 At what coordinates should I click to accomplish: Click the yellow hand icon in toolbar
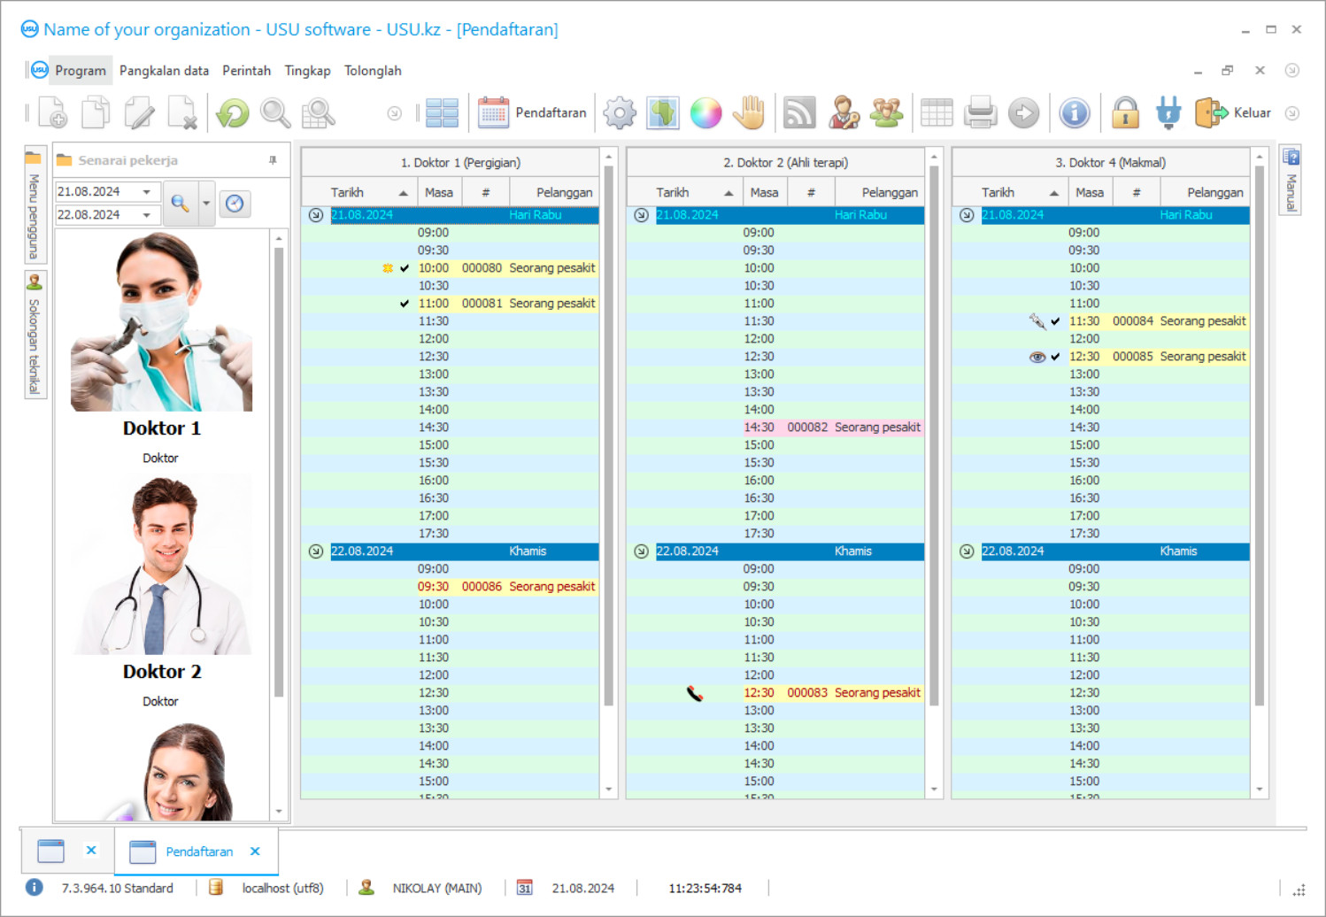[x=749, y=113]
